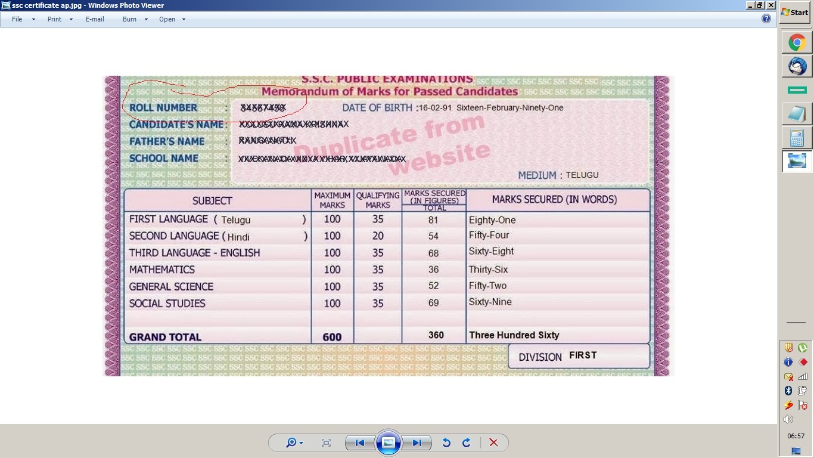Select the magnifier zoom tool
This screenshot has width=814, height=458.
(x=291, y=442)
